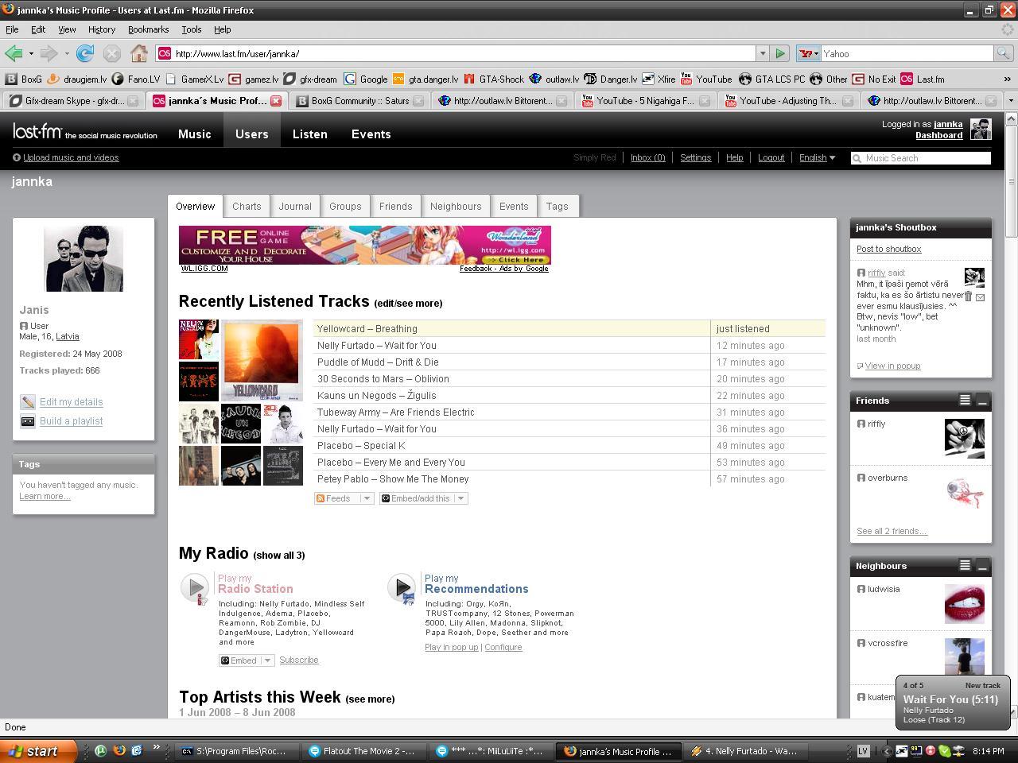
Task: Click the Post to shoutbox link
Action: pos(888,249)
